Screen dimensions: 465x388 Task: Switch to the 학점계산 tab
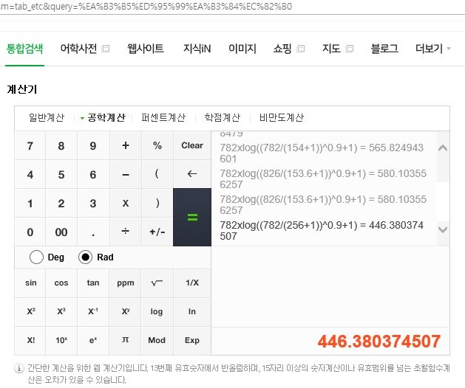[x=223, y=118]
